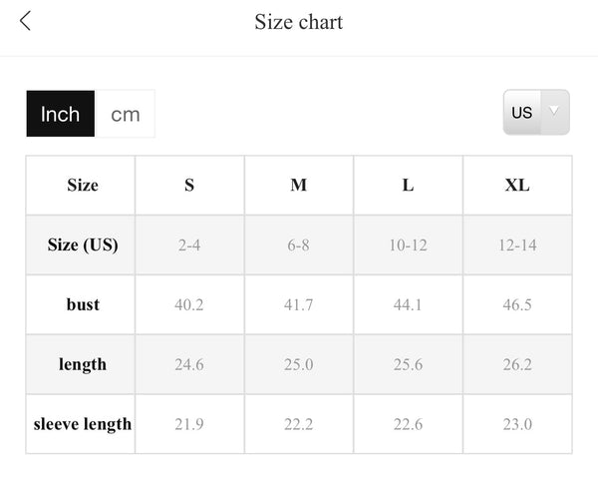Tap the 40.2 bust value for S
Image resolution: width=598 pixels, height=487 pixels.
[189, 304]
